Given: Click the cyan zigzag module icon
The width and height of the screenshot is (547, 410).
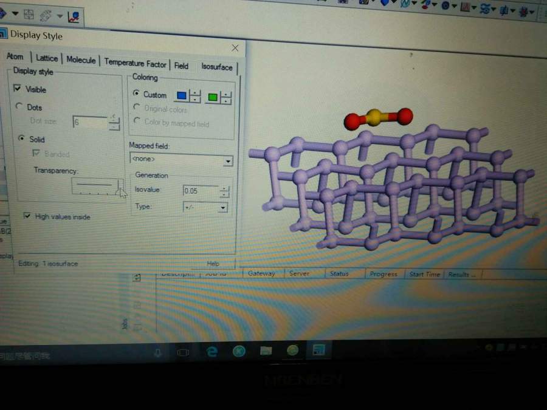Looking at the screenshot, I should click(x=405, y=4).
